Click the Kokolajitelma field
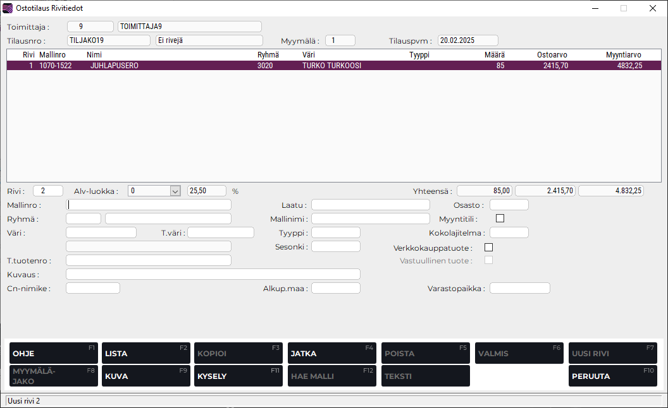Viewport: 668px width, 408px height. click(509, 232)
